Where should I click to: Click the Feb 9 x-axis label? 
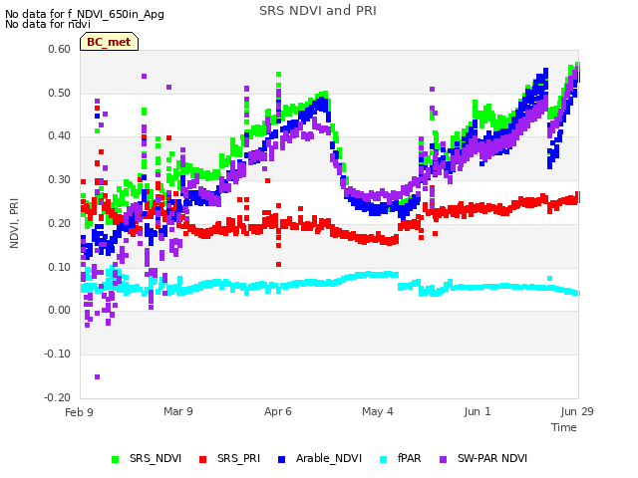pos(79,412)
